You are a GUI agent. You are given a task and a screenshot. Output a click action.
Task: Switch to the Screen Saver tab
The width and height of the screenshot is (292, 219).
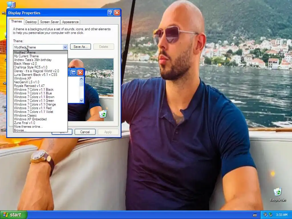point(49,22)
